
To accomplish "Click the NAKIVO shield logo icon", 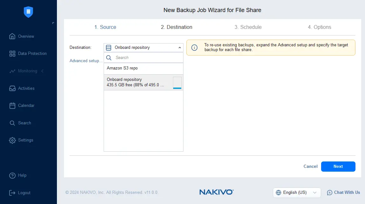I will pyautogui.click(x=28, y=12).
